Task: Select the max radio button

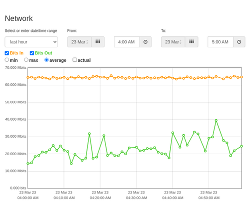Action: [x=26, y=60]
